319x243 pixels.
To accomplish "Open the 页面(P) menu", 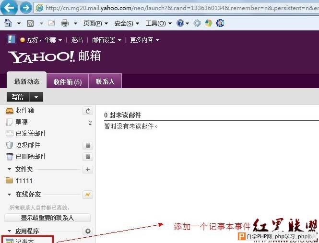I will tap(95, 23).
